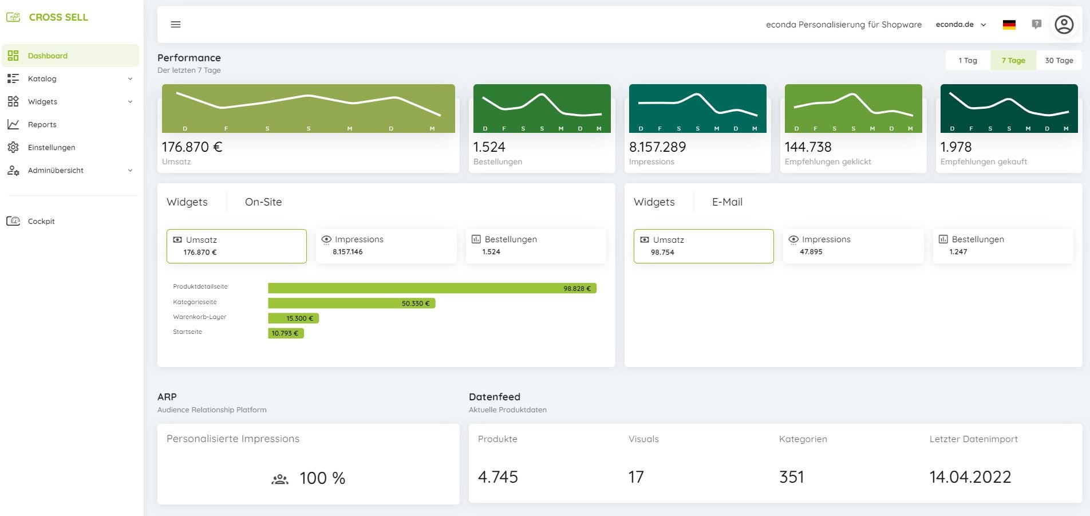Click the Impressions performance chart
Screen dimensions: 1090x516
pos(698,108)
